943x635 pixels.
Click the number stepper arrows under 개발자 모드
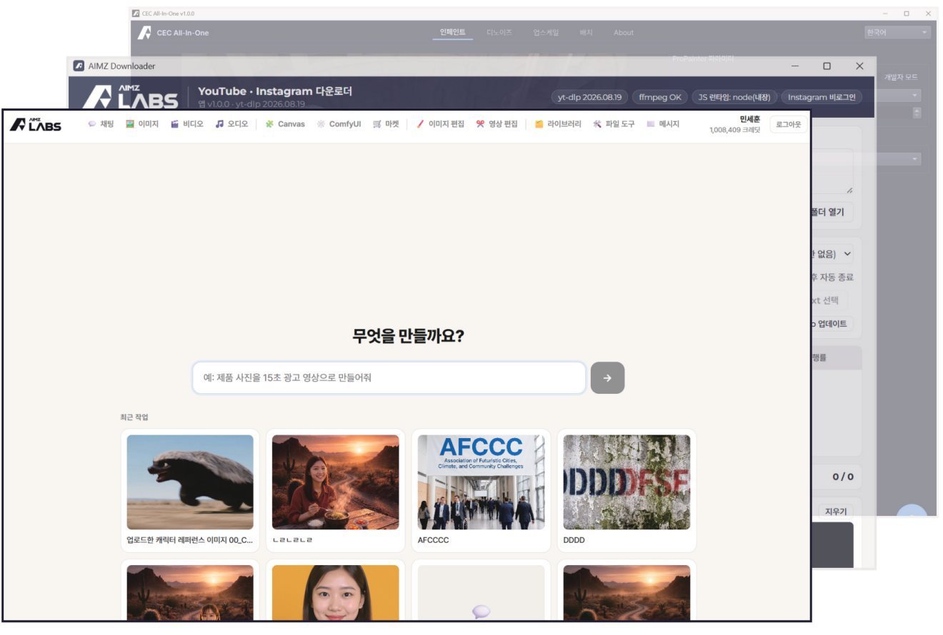[917, 113]
